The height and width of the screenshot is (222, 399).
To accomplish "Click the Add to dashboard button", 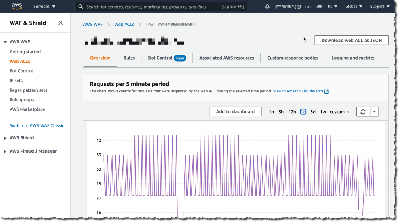I will (235, 112).
